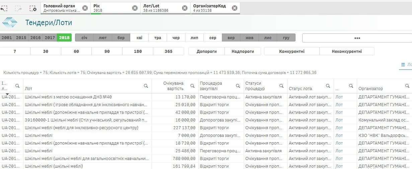Click the Організатор column header
Viewport: 412px width, 169px height.
370,89
